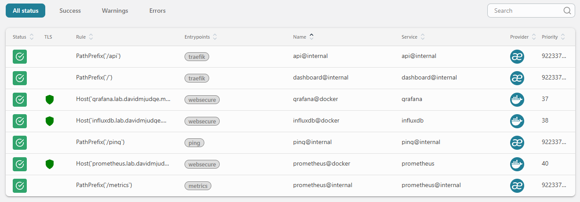The height and width of the screenshot is (202, 580).
Task: Click the TLS column header
Action: (48, 37)
